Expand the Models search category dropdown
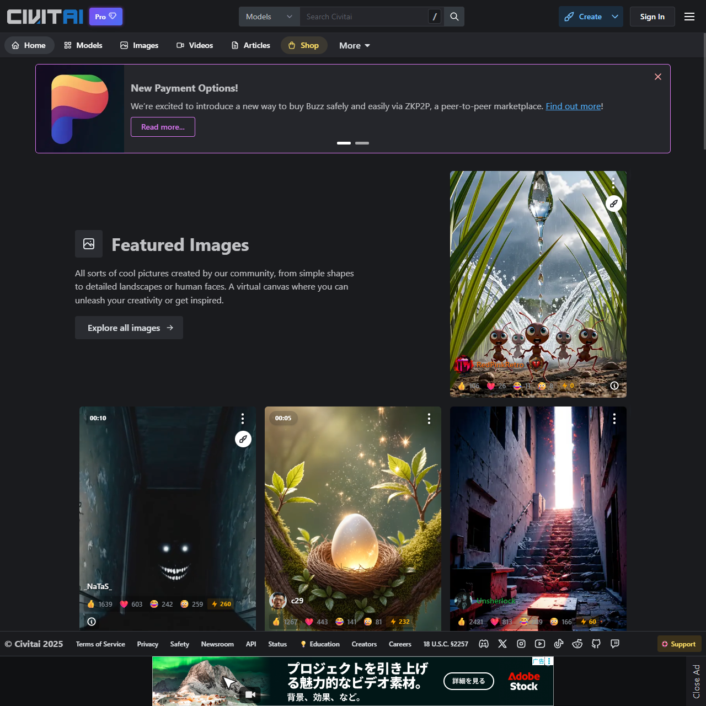The image size is (706, 706). click(269, 17)
